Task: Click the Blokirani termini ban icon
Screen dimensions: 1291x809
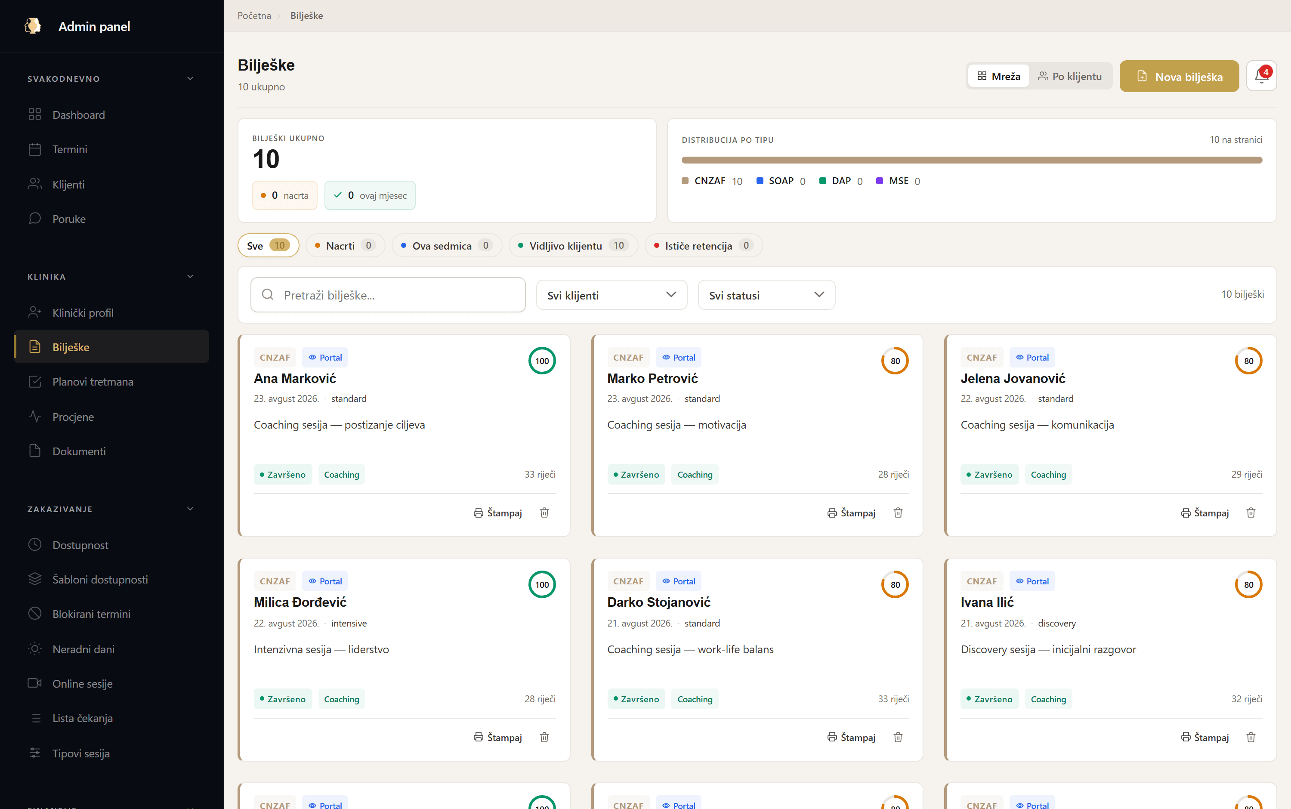Action: (x=35, y=614)
